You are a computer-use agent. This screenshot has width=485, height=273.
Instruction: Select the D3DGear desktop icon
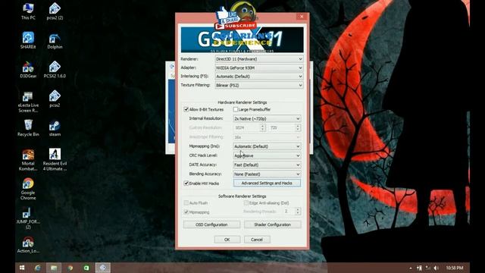click(28, 70)
